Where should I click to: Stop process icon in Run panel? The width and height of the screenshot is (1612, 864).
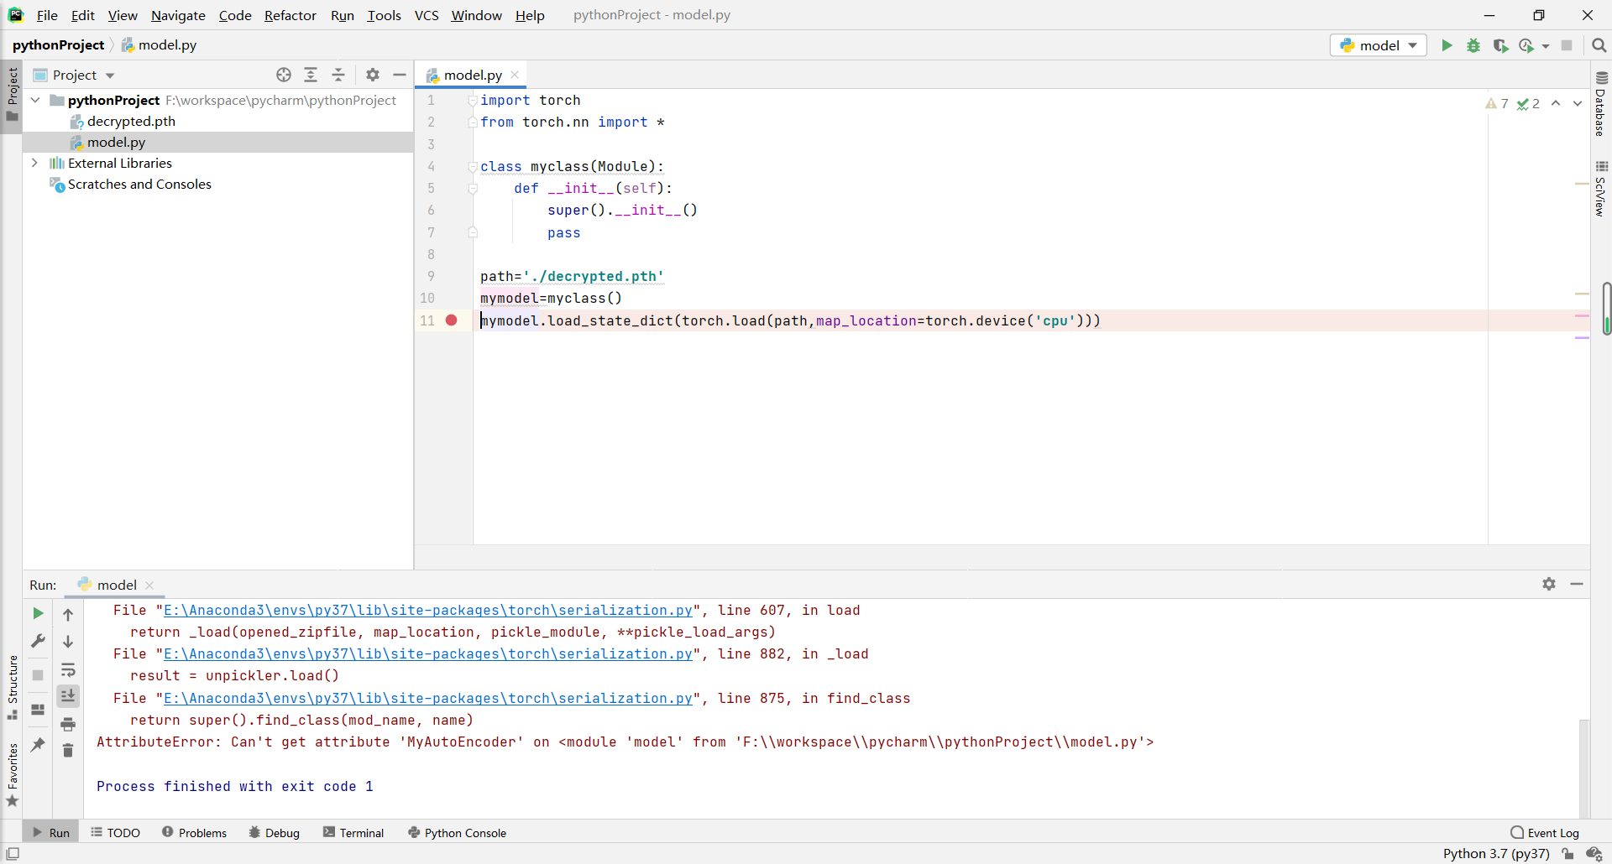(38, 674)
